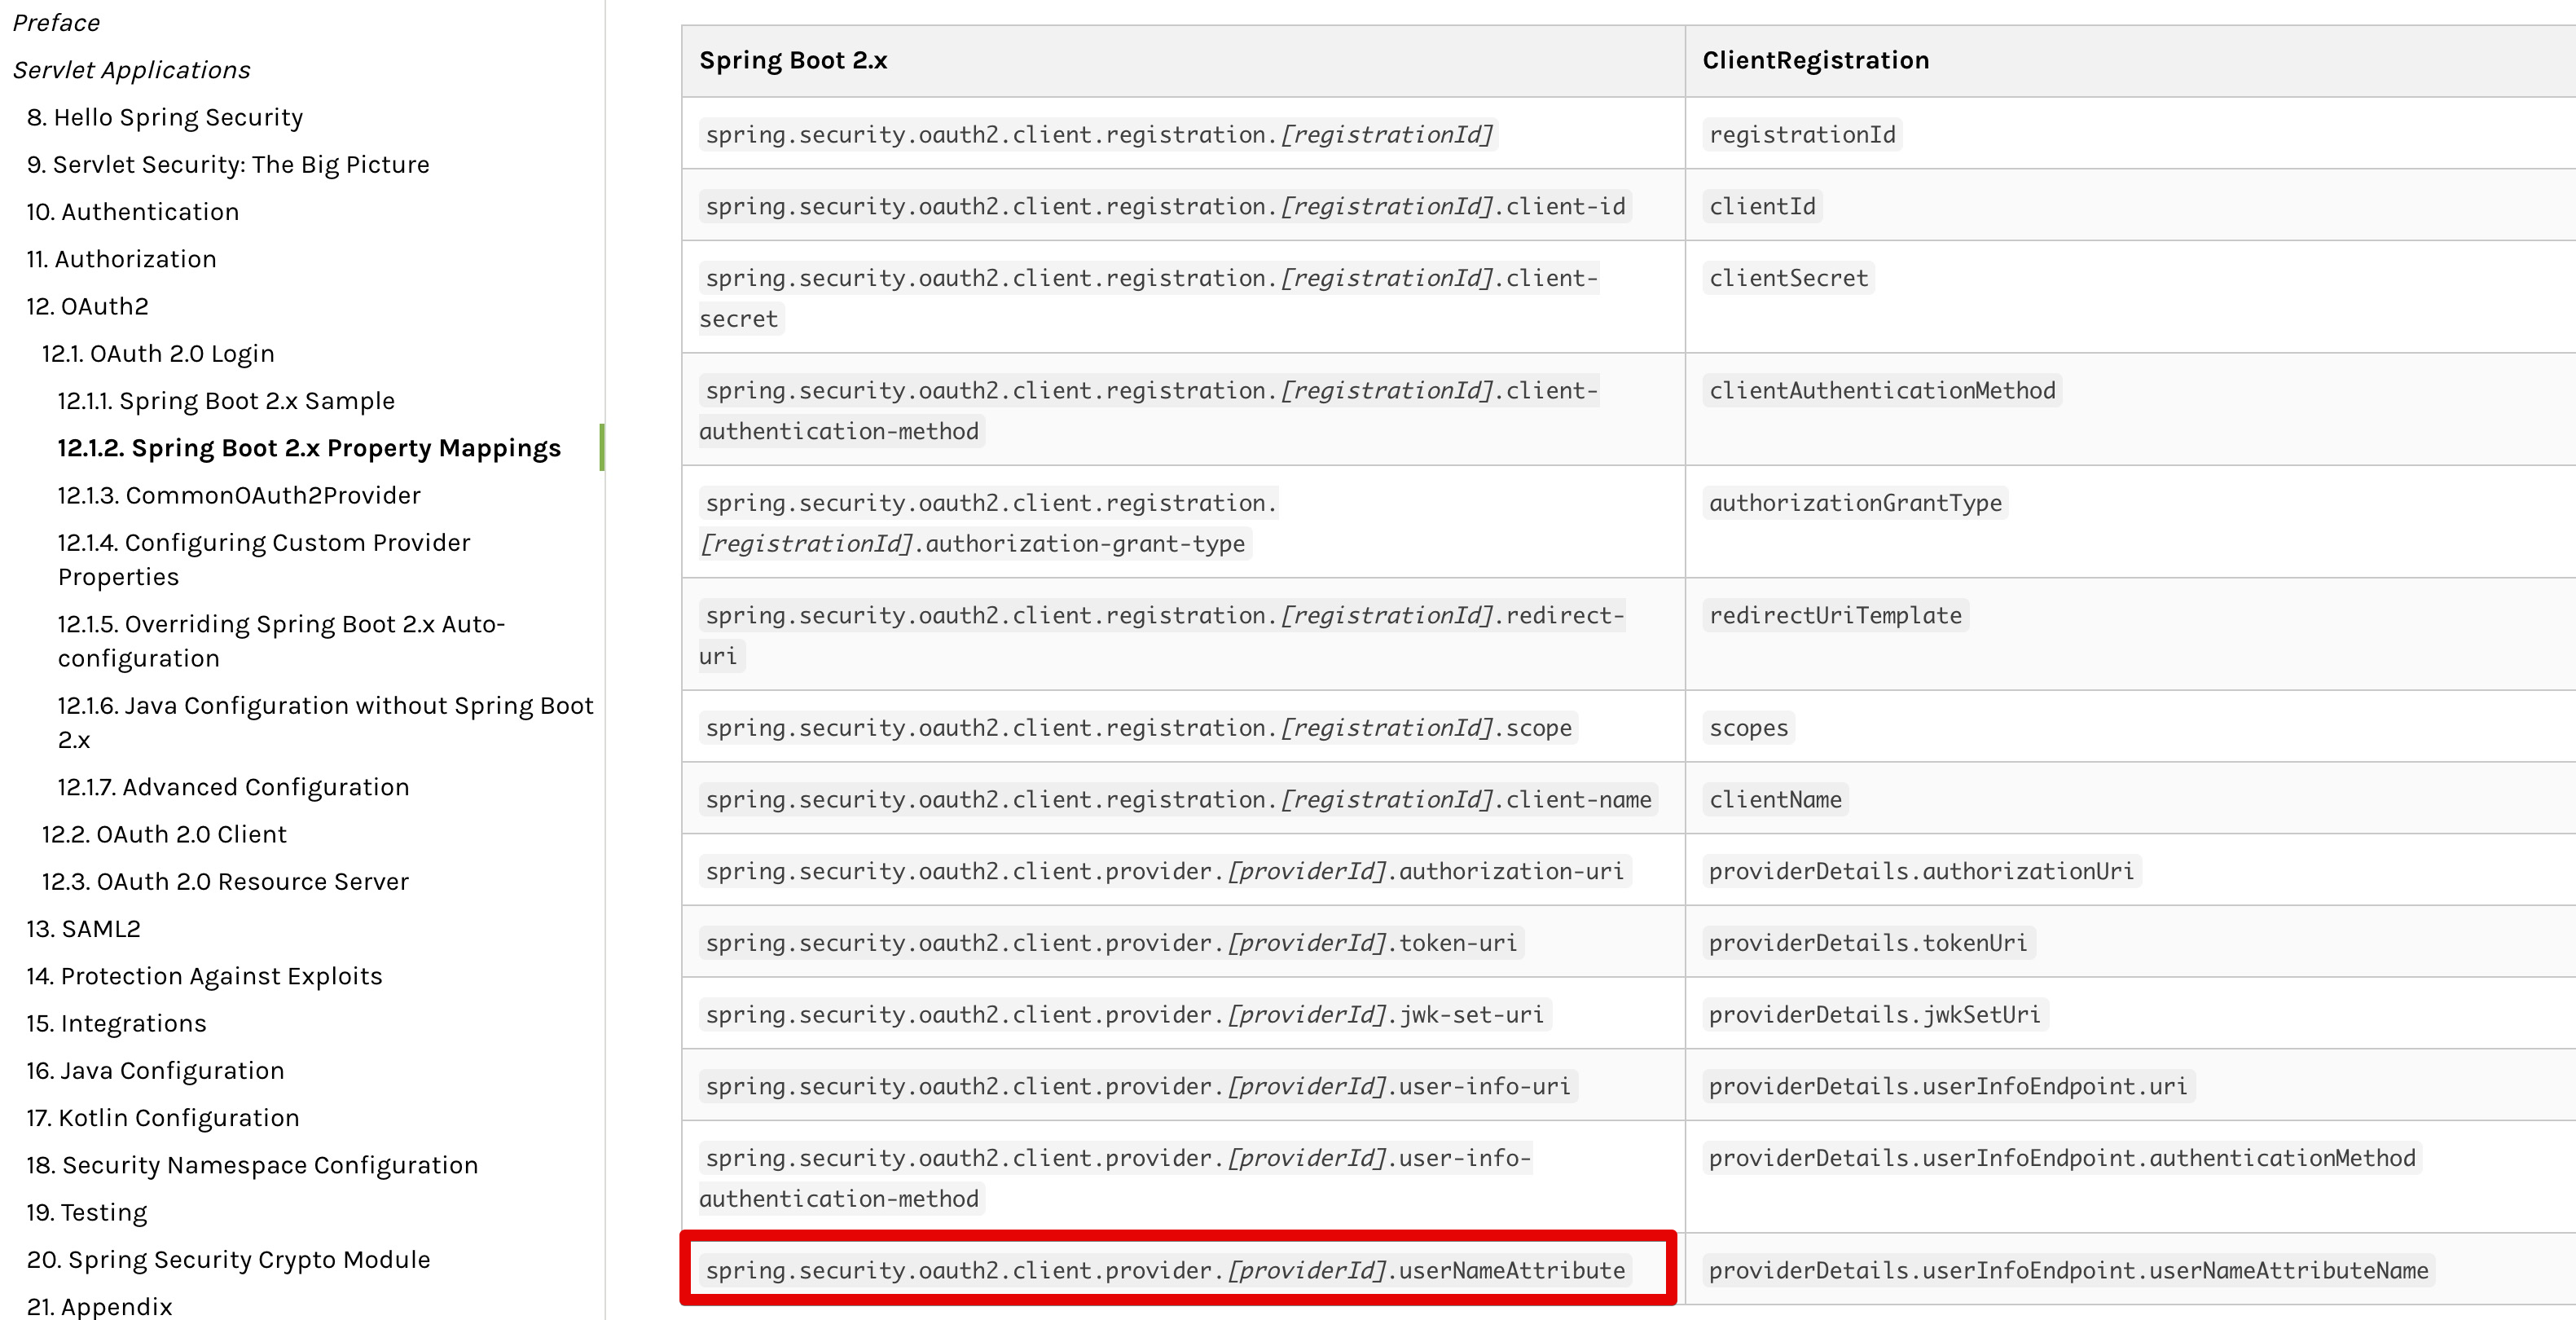Open 17. Kotlin Configuration chapter
The width and height of the screenshot is (2576, 1320).
point(163,1117)
